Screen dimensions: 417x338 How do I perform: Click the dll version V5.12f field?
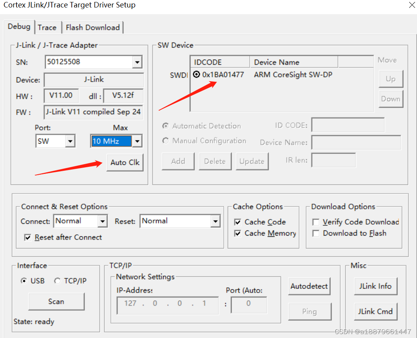tap(123, 96)
